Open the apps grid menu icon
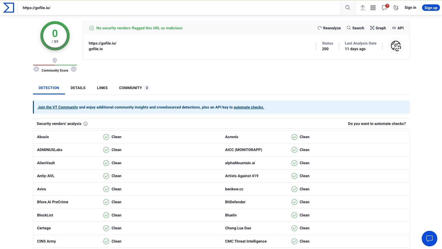Screen dimensions: 442x249 pyautogui.click(x=373, y=8)
